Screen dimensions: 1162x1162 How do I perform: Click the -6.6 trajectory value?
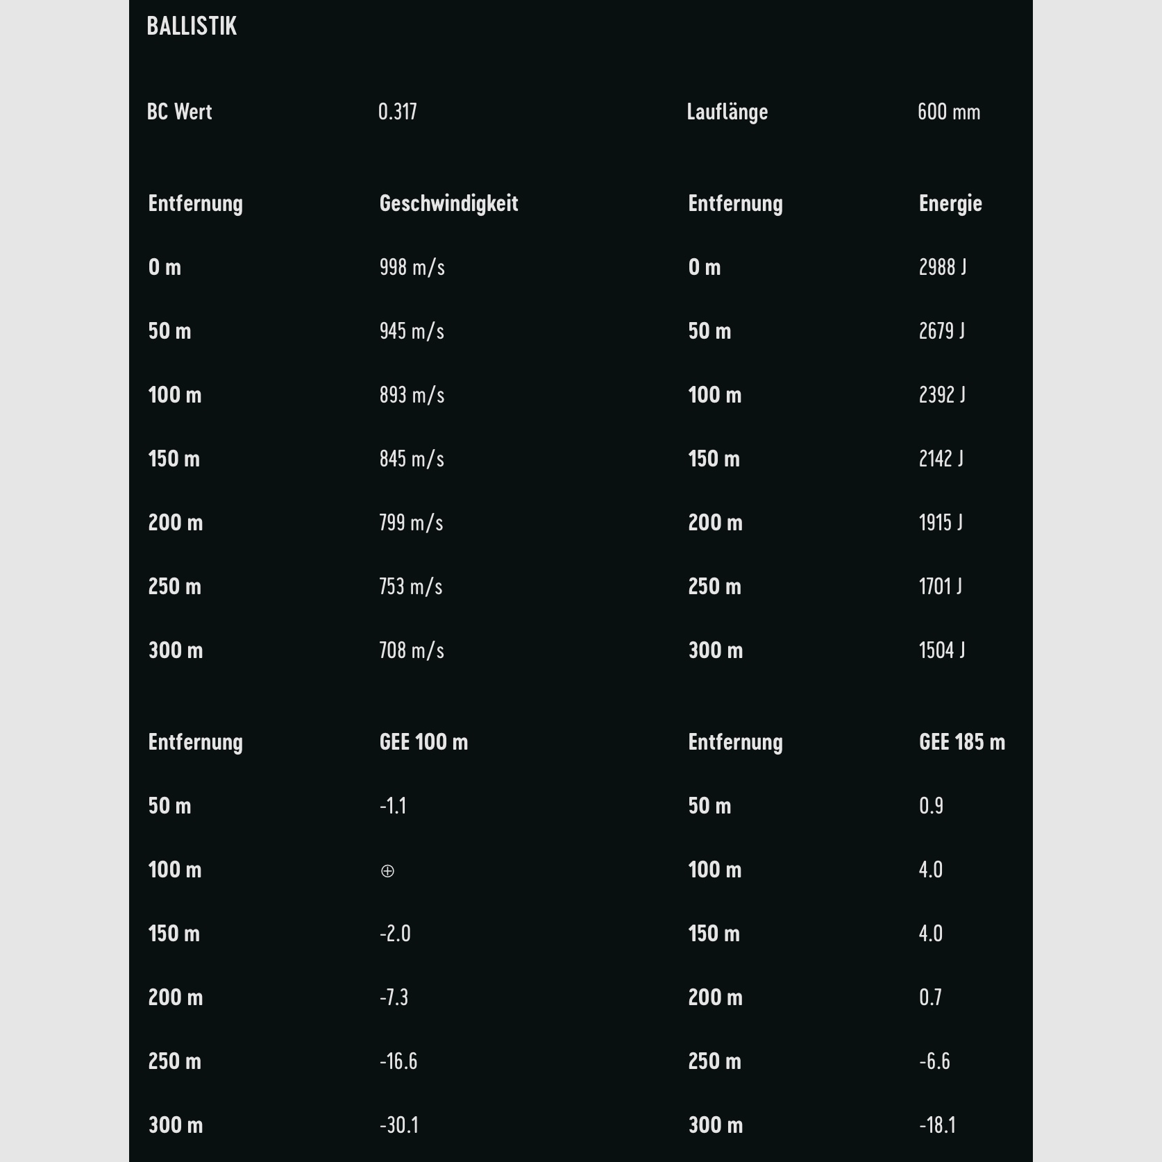(934, 1061)
